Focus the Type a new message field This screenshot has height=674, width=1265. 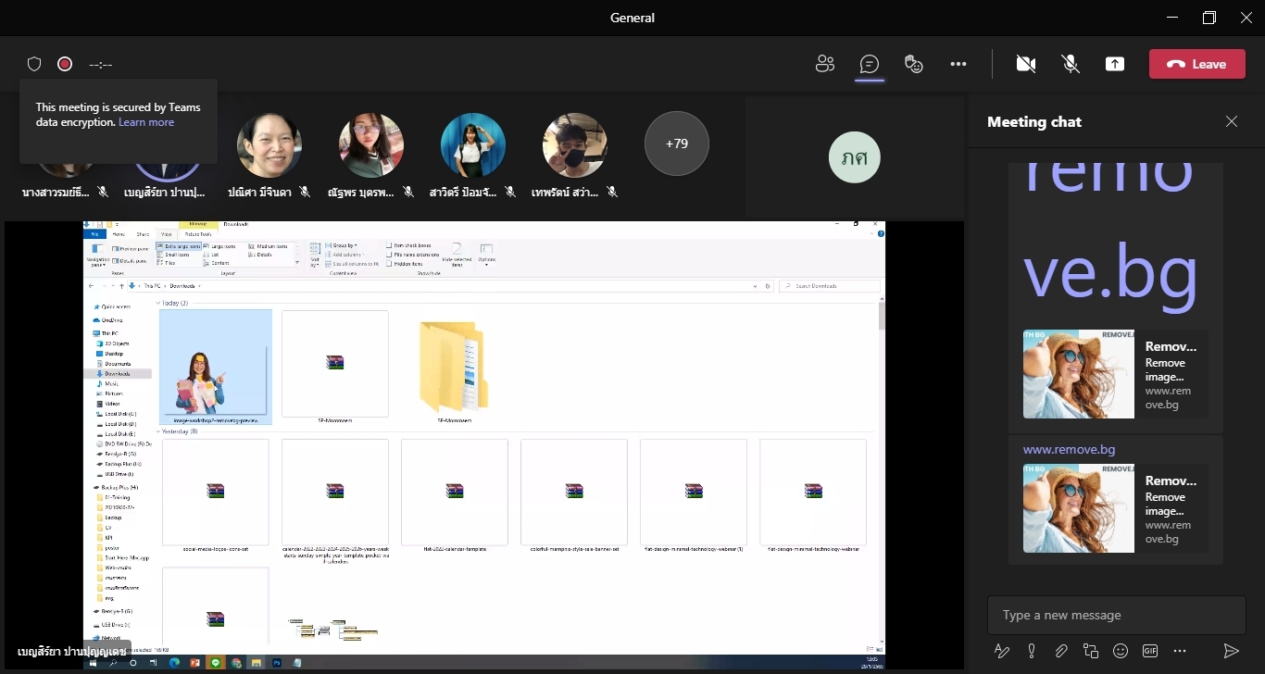(x=1116, y=615)
